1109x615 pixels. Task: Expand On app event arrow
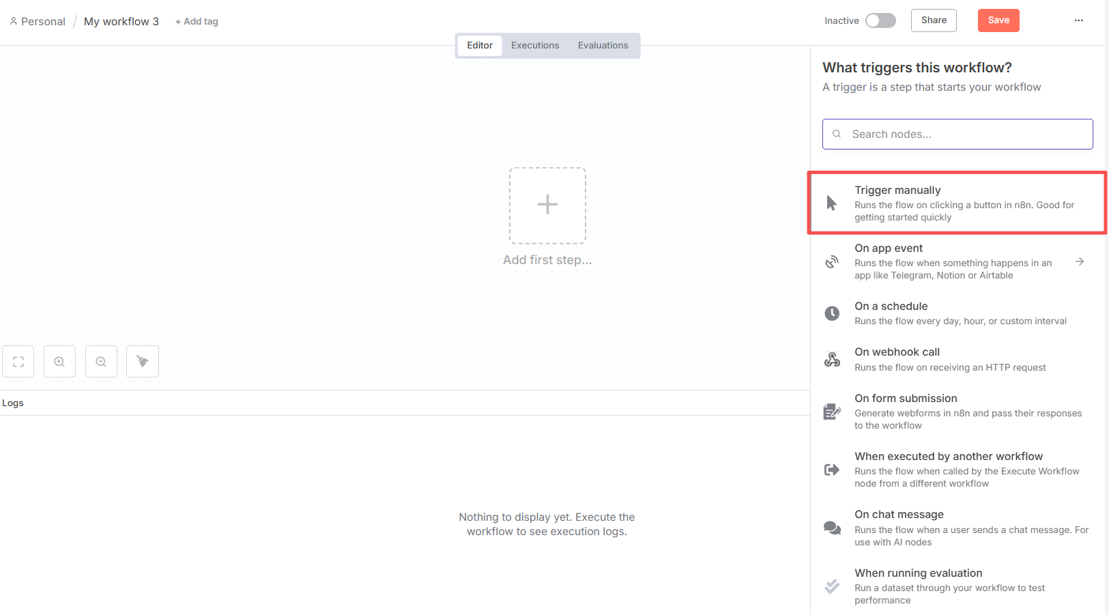(x=1080, y=261)
